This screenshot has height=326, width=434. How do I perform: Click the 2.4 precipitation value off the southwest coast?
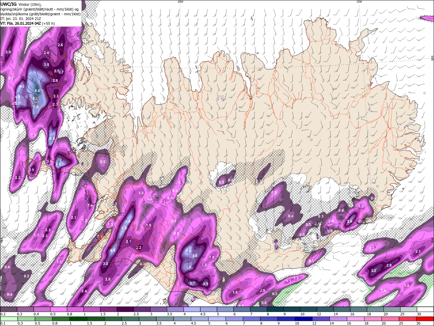(84, 291)
